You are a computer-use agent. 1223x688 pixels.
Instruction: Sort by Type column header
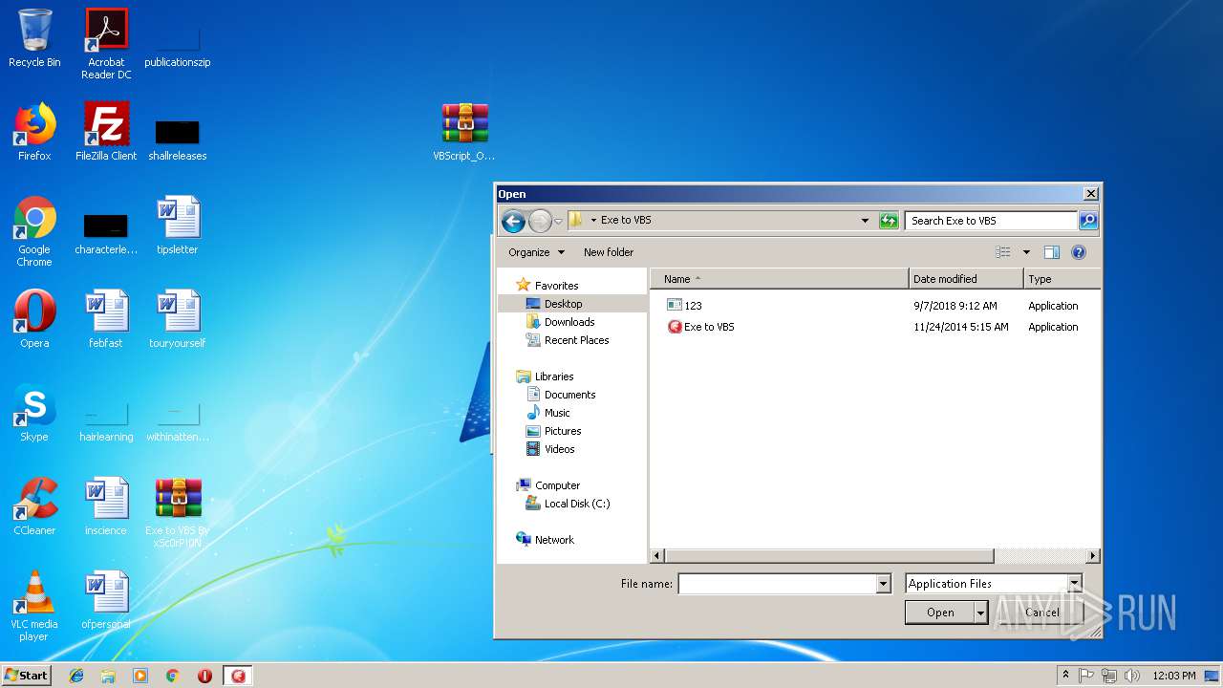point(1062,279)
